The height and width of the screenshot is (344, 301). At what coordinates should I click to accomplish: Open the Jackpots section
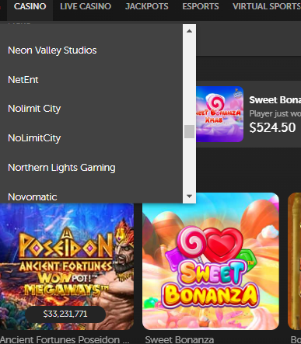[x=147, y=6]
